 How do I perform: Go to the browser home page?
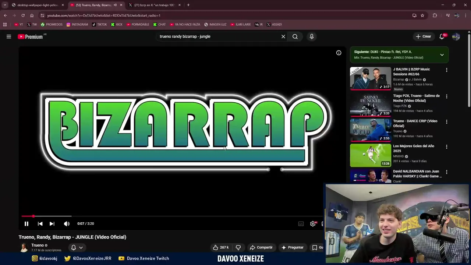pyautogui.click(x=32, y=15)
